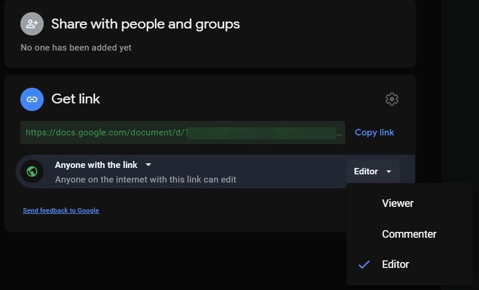Pick Editor in the permissions menu
Viewport: 479px width, 290px height.
395,264
